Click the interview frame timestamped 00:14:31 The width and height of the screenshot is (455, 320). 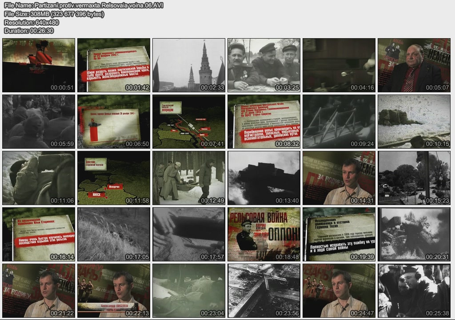point(339,178)
